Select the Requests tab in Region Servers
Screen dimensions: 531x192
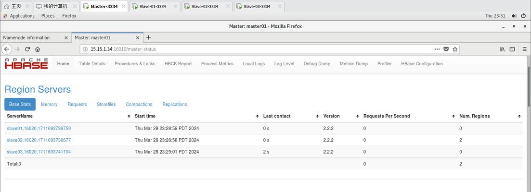(77, 104)
